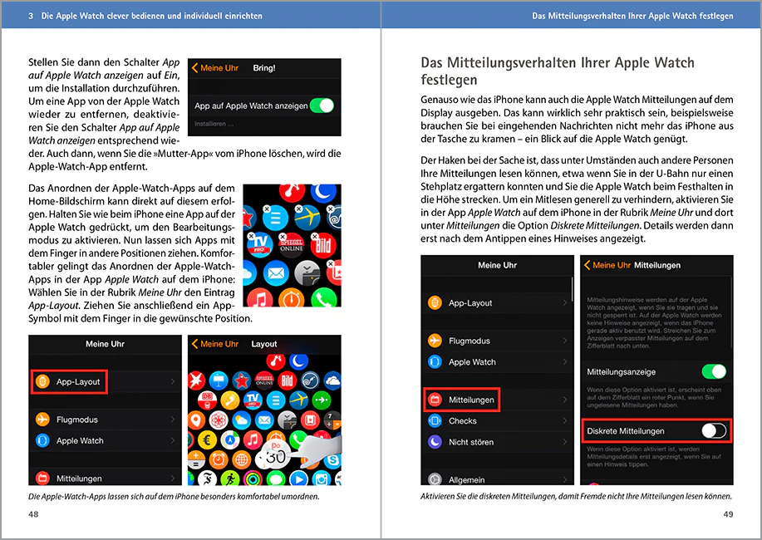Tap the Bild app icon in Layout screen
762x540 pixels.
[288, 380]
